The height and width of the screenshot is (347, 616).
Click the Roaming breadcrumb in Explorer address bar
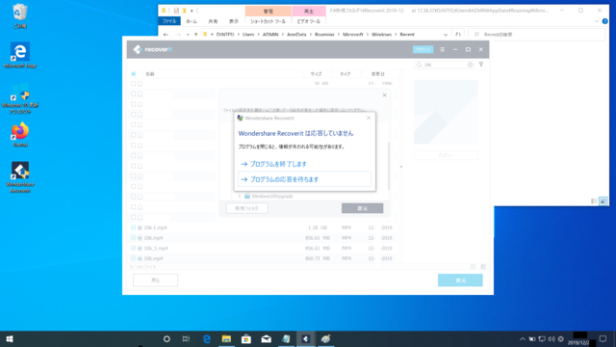[x=324, y=35]
